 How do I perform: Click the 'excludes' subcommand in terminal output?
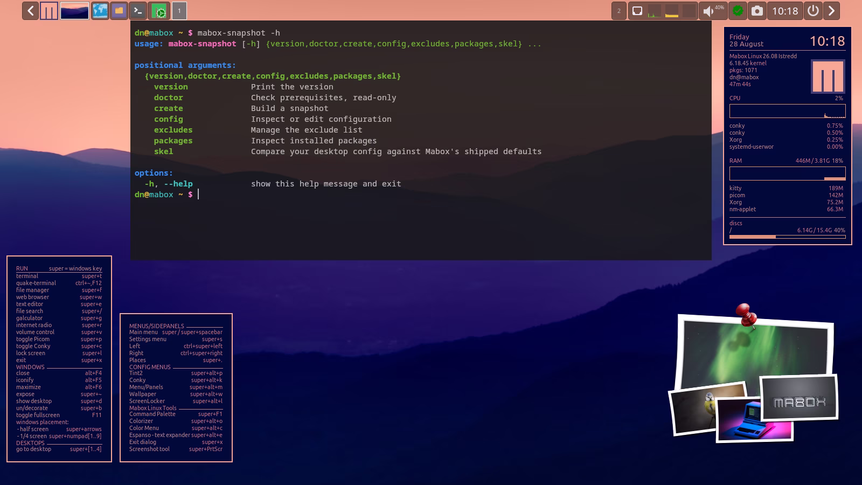[x=173, y=130]
